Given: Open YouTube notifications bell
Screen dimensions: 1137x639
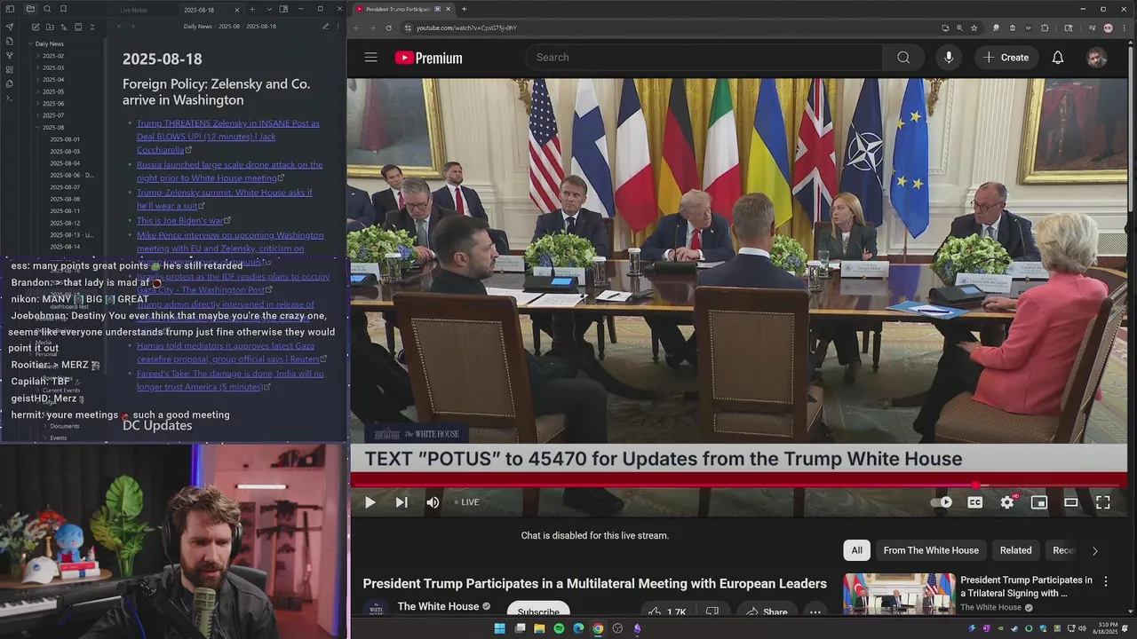Looking at the screenshot, I should 1058,57.
